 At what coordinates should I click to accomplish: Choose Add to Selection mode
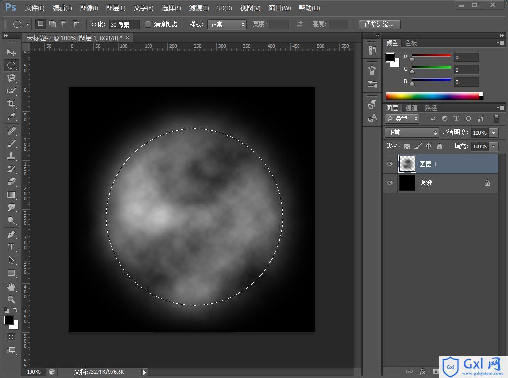(52, 24)
